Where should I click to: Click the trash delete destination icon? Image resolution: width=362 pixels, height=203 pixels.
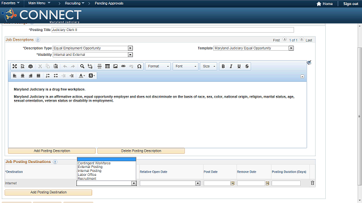[x=312, y=183]
